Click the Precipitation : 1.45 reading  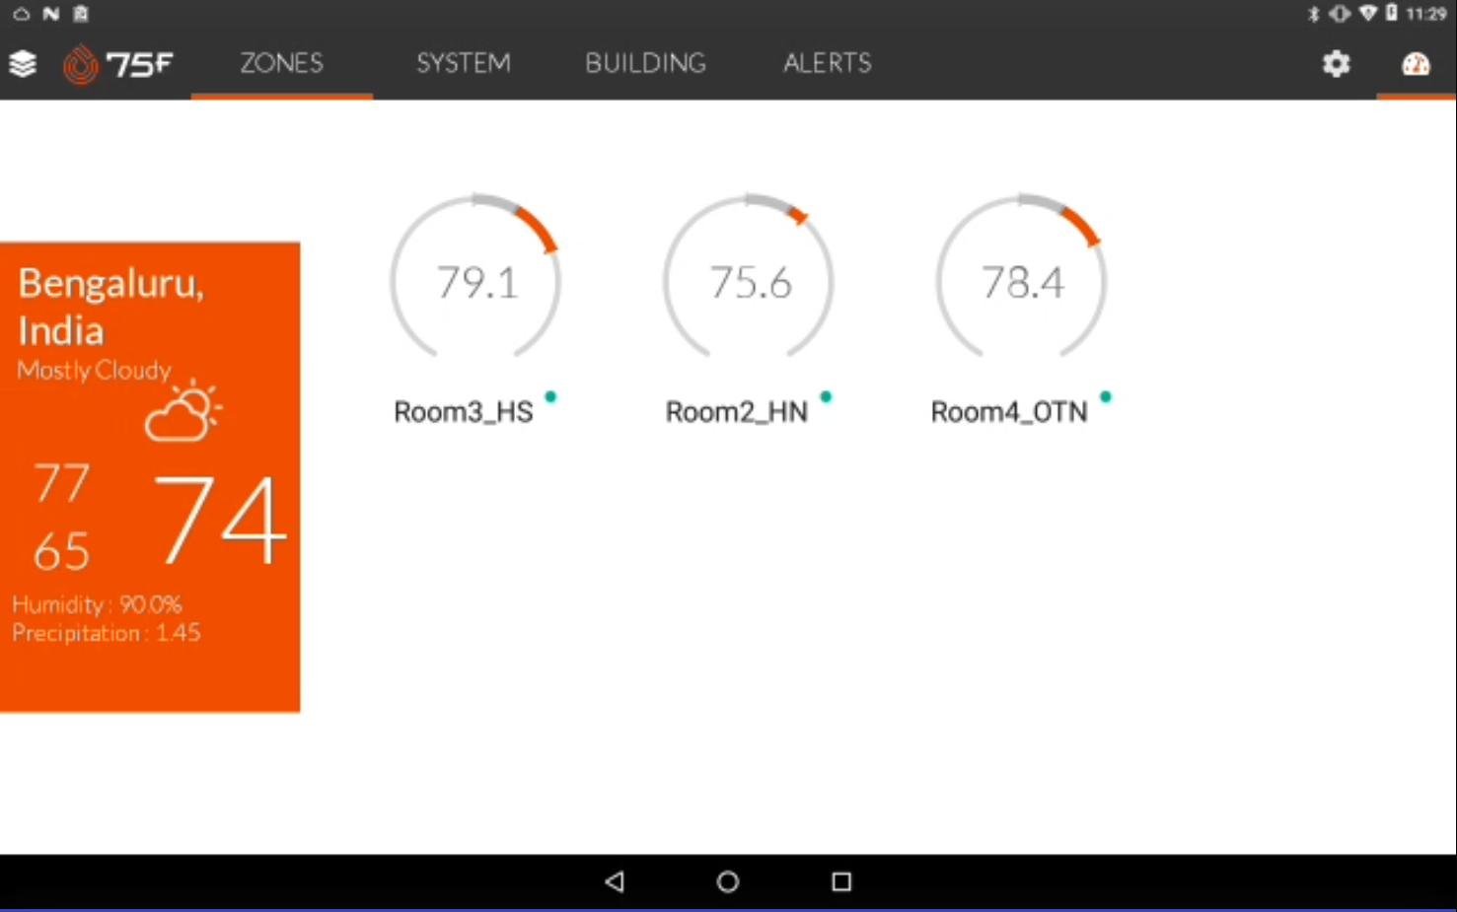(107, 633)
